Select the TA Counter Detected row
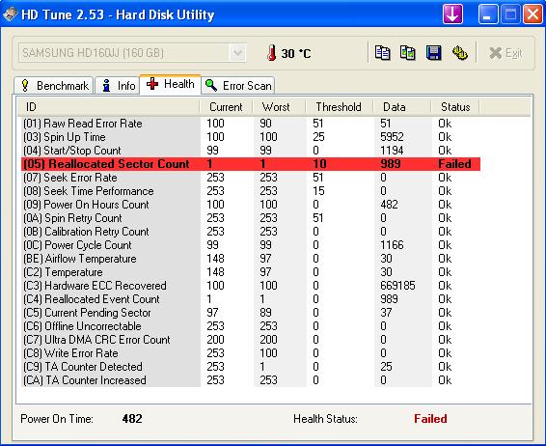The height and width of the screenshot is (446, 546). pos(251,367)
